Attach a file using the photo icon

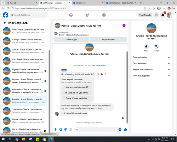[x=61, y=130]
